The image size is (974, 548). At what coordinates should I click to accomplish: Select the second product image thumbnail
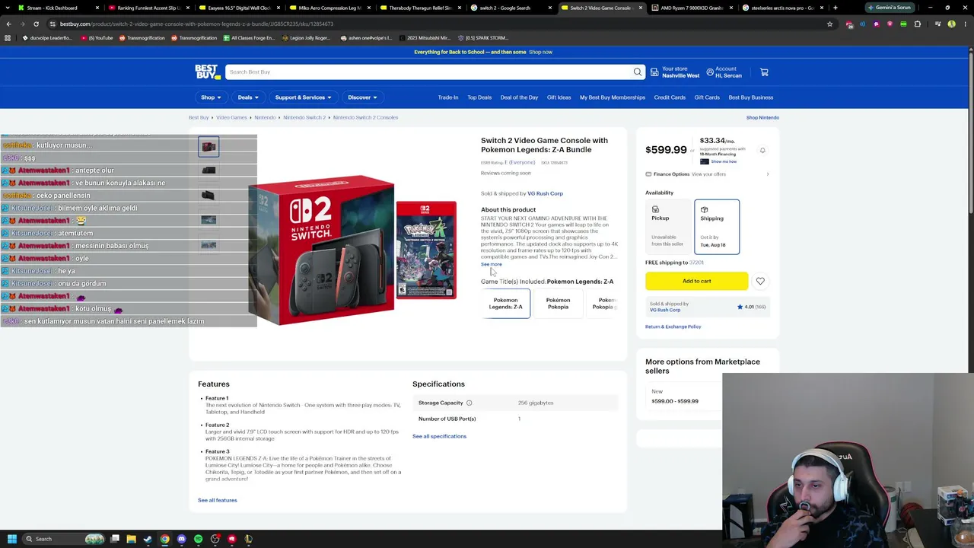[208, 170]
